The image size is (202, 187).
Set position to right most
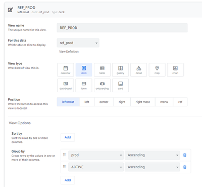[x=143, y=102]
